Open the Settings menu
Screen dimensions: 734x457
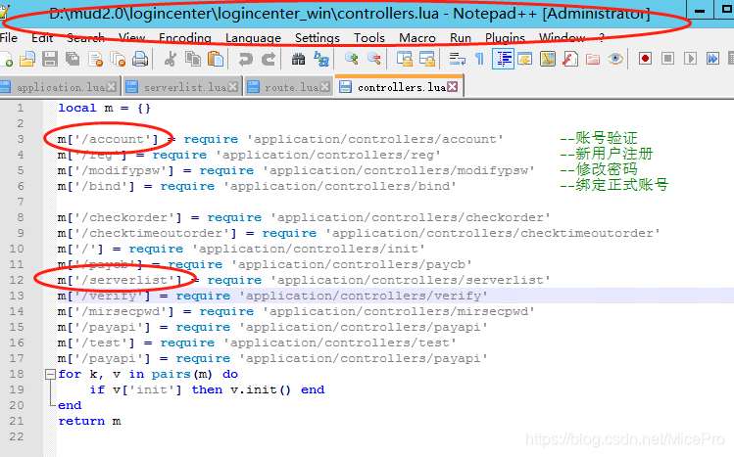pos(317,37)
